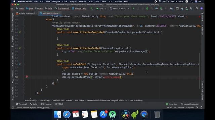Open Build menu in menu bar

[x=91, y=1]
